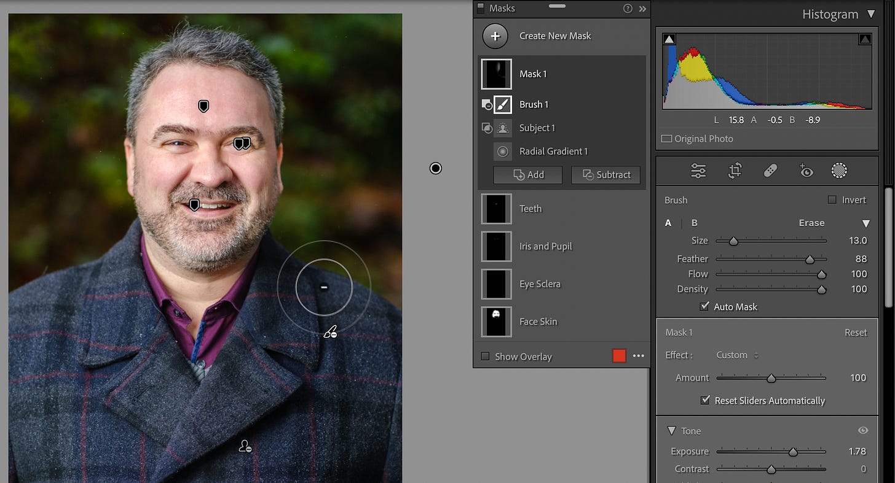
Task: Click the Create New Mask plus icon
Action: point(495,36)
